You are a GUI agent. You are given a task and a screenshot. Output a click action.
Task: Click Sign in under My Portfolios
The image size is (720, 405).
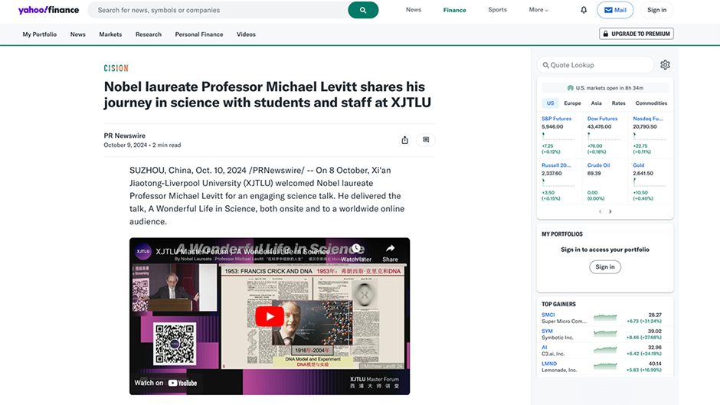point(605,266)
